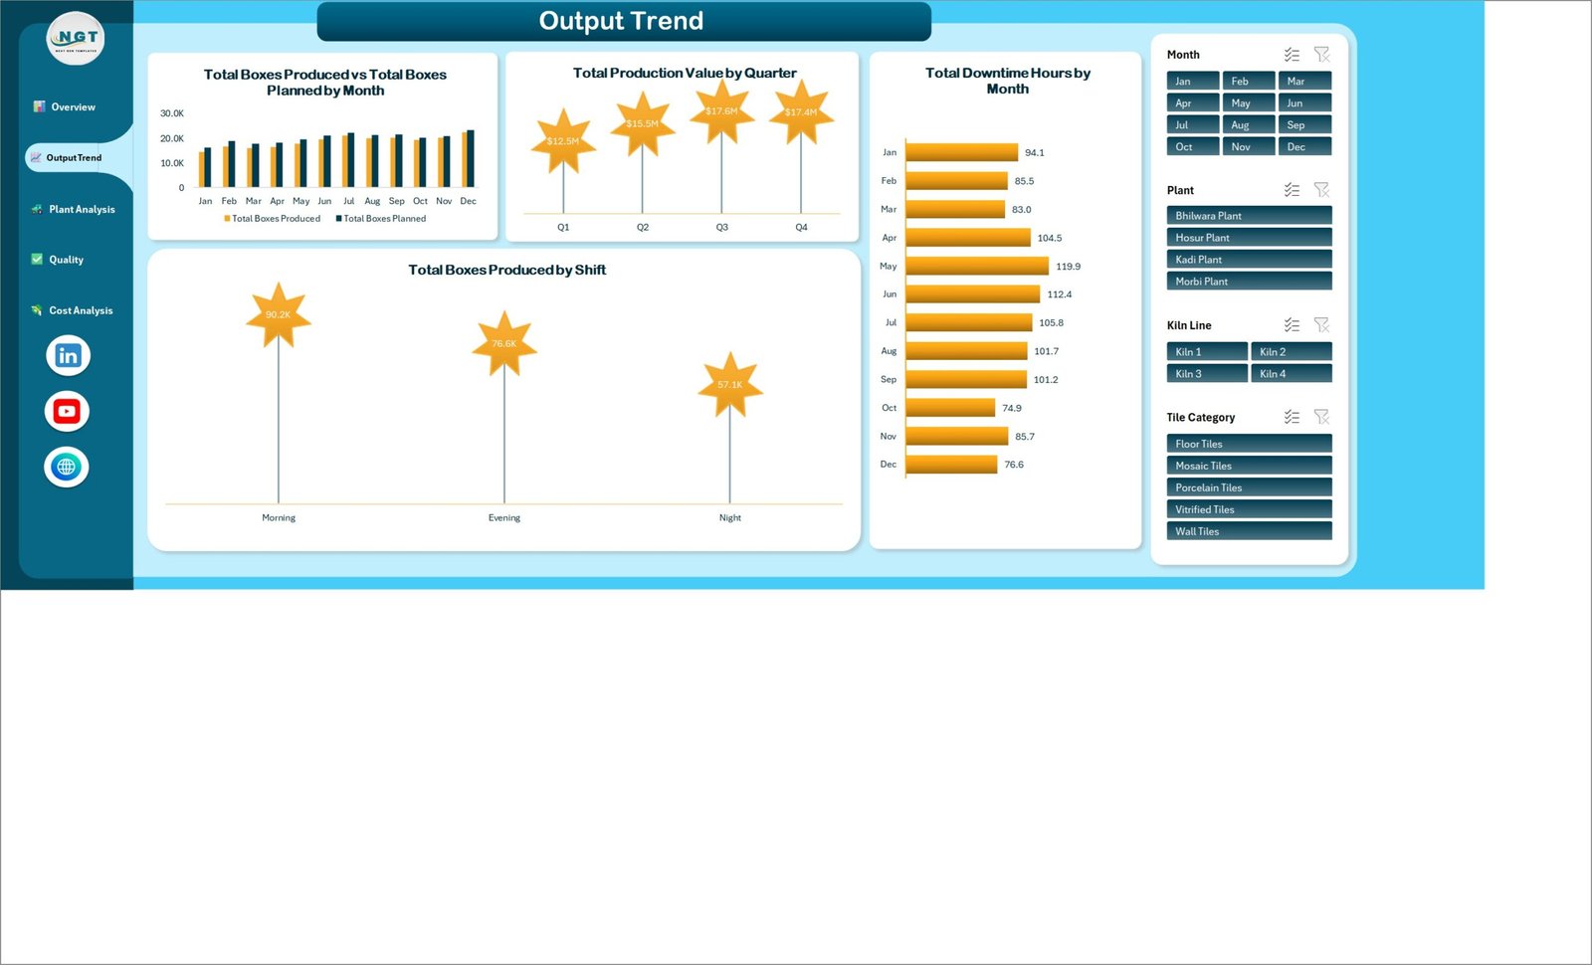Enable multi-select on Tile Category slicer
The height and width of the screenshot is (965, 1592).
[1292, 417]
